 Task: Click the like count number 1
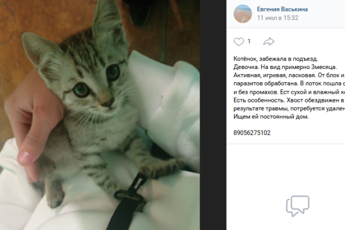pos(249,41)
